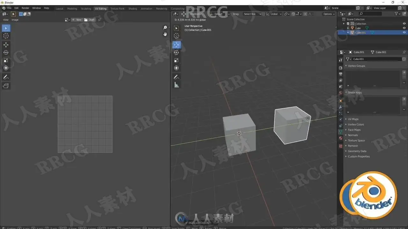Toggle fake user shield for Cube.001 mesh
This screenshot has width=408, height=229.
point(404,59)
